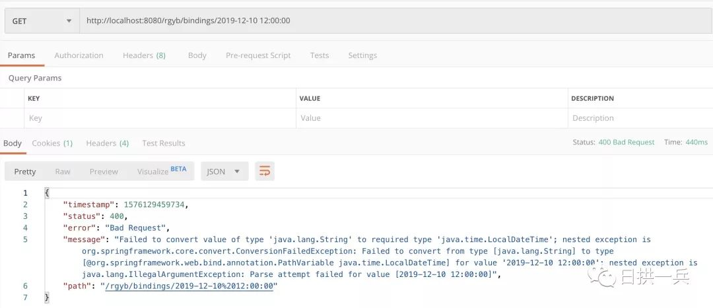Expand the JSON format dropdown

point(224,171)
